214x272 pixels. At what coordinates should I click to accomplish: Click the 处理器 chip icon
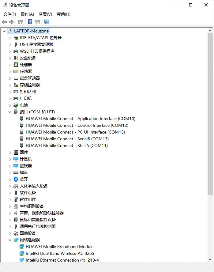coord(16,65)
